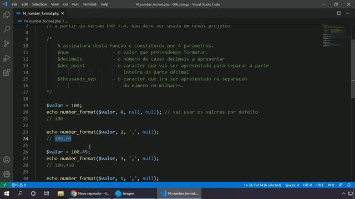Open the notifications bell

click(349, 185)
